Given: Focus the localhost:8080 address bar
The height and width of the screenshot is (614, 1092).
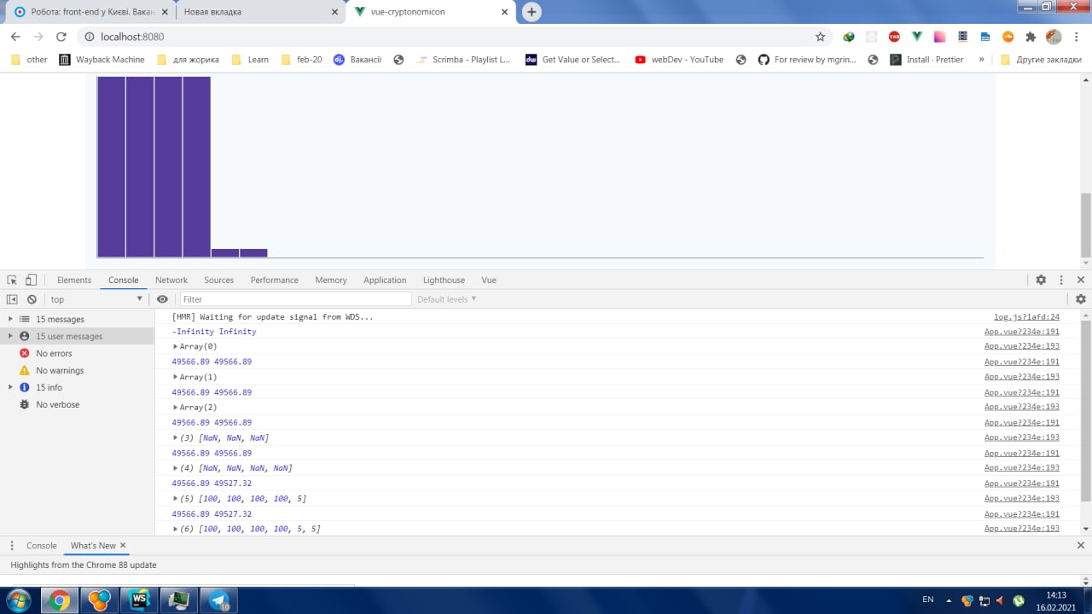Looking at the screenshot, I should pyautogui.click(x=444, y=37).
